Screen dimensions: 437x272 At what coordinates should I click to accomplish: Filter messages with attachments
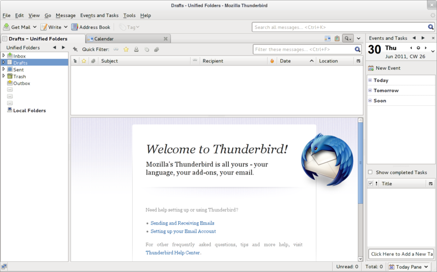click(x=156, y=50)
